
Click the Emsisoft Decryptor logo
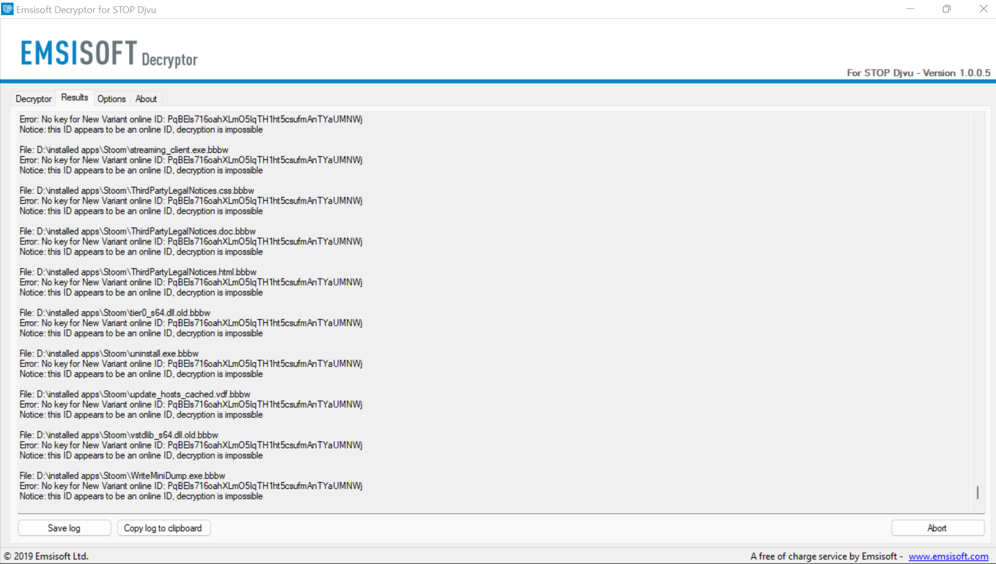(109, 54)
